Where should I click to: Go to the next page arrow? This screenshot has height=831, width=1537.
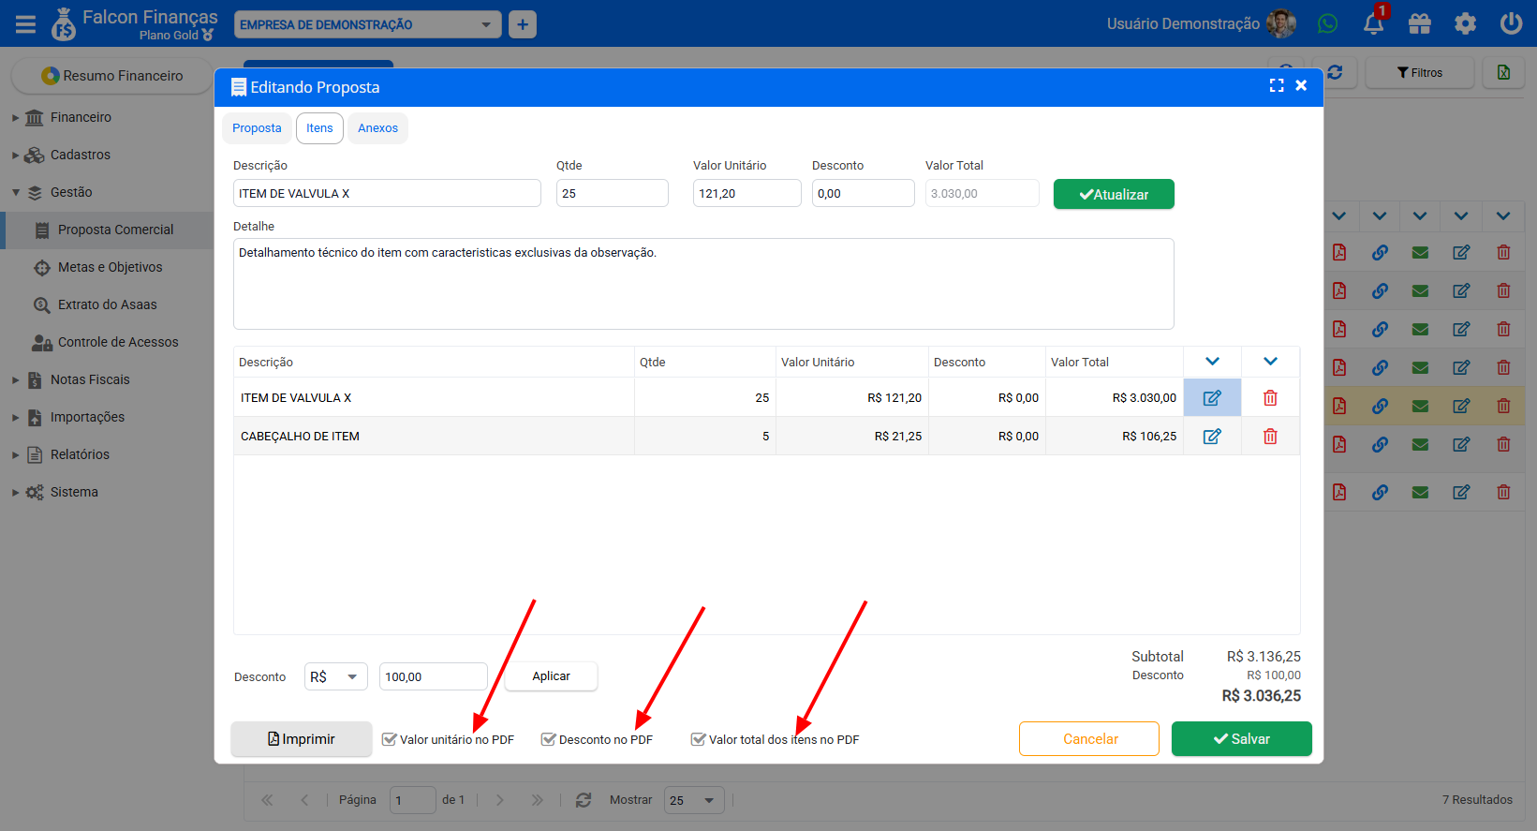(x=500, y=800)
